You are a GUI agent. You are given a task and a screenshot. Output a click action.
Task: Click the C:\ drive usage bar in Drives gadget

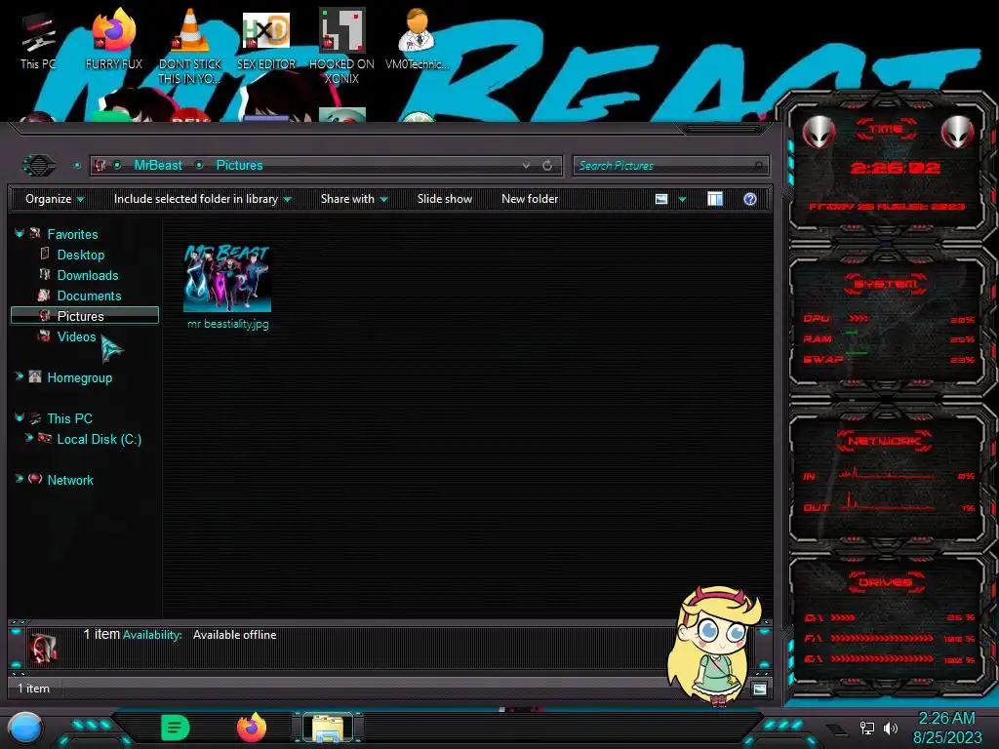[x=842, y=617]
